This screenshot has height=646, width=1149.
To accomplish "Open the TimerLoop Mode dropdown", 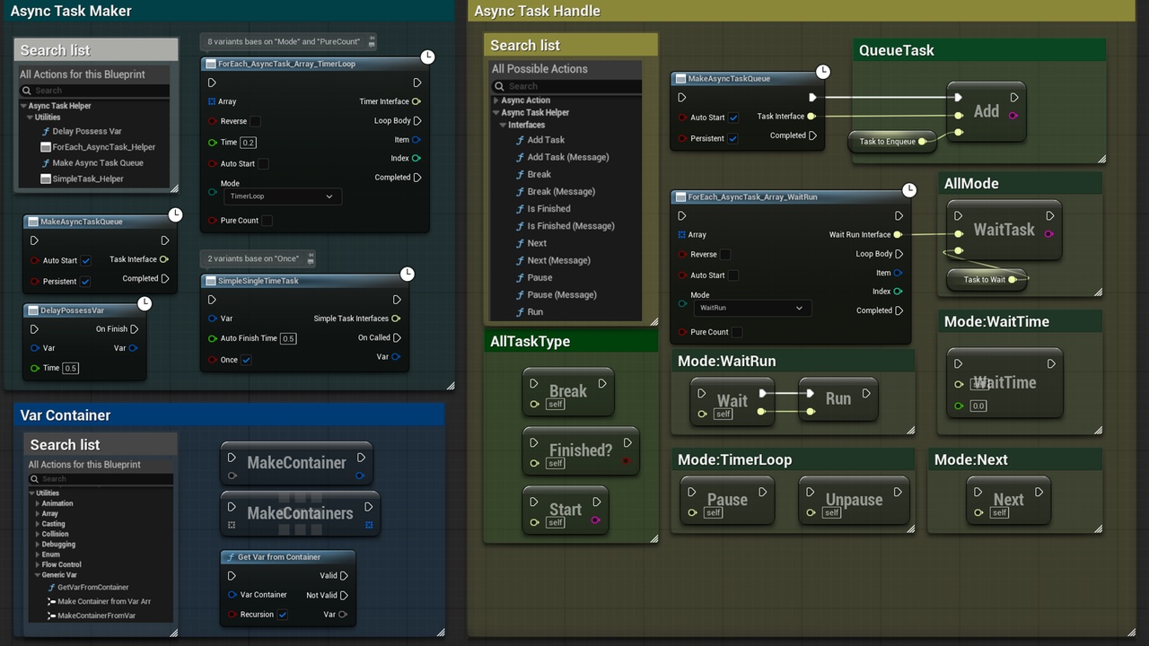I will [281, 196].
